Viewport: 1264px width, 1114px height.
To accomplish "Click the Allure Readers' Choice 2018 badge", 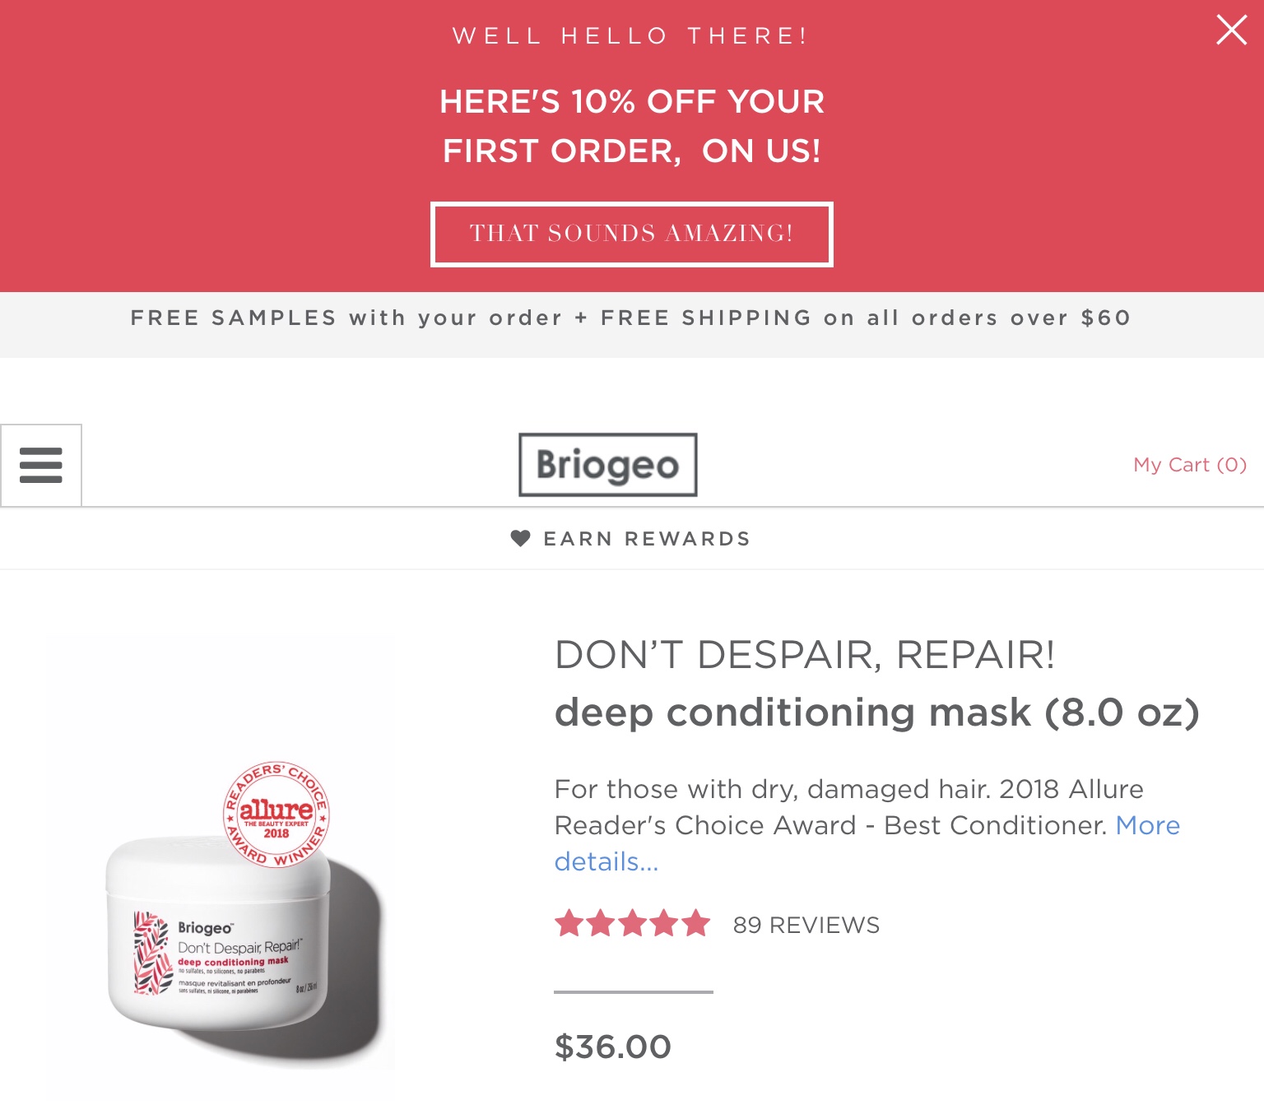I will click(276, 813).
